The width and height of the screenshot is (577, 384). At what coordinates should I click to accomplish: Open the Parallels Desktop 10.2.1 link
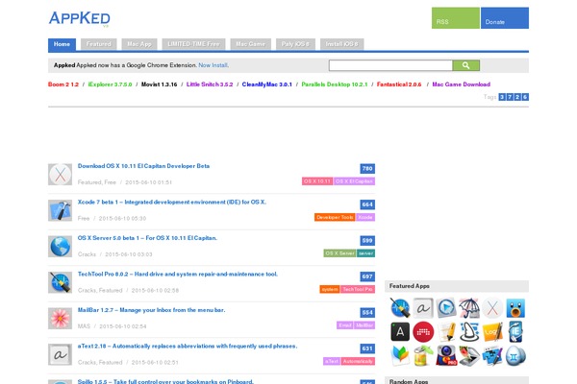(335, 84)
